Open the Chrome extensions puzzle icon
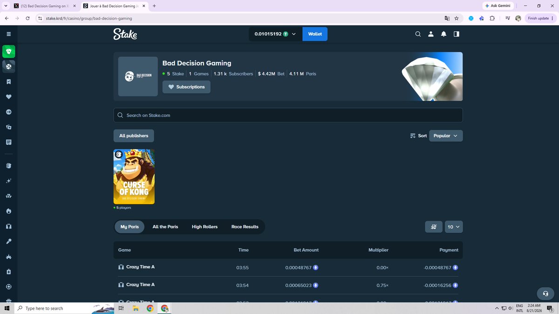Screen dimensions: 559x314 coord(493,18)
